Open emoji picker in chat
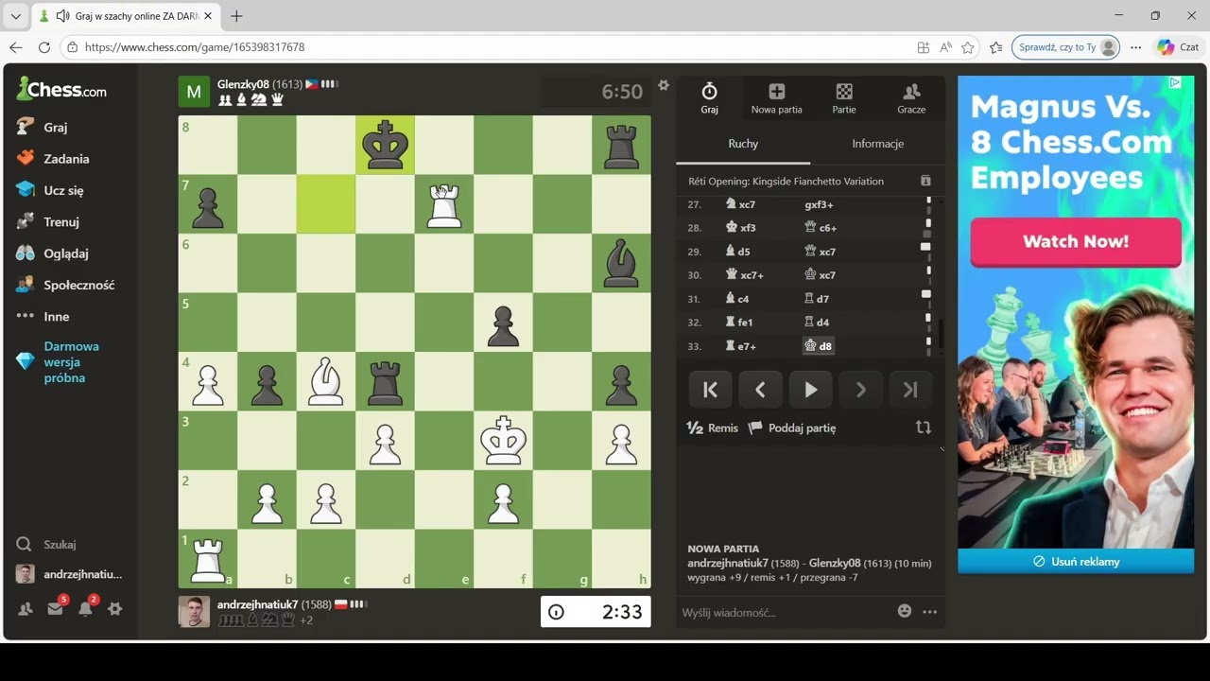The width and height of the screenshot is (1210, 681). [905, 611]
